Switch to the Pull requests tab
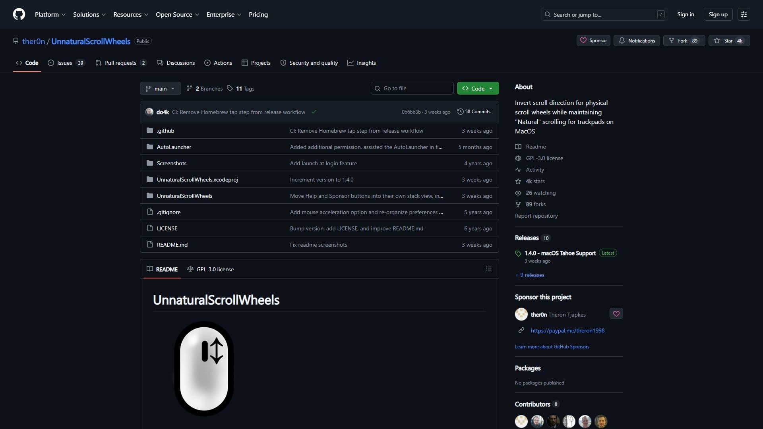The image size is (763, 429). (121, 63)
